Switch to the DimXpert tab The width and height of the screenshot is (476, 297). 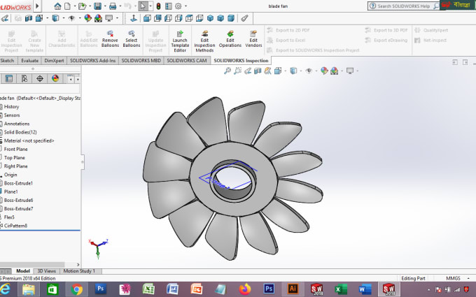(54, 61)
